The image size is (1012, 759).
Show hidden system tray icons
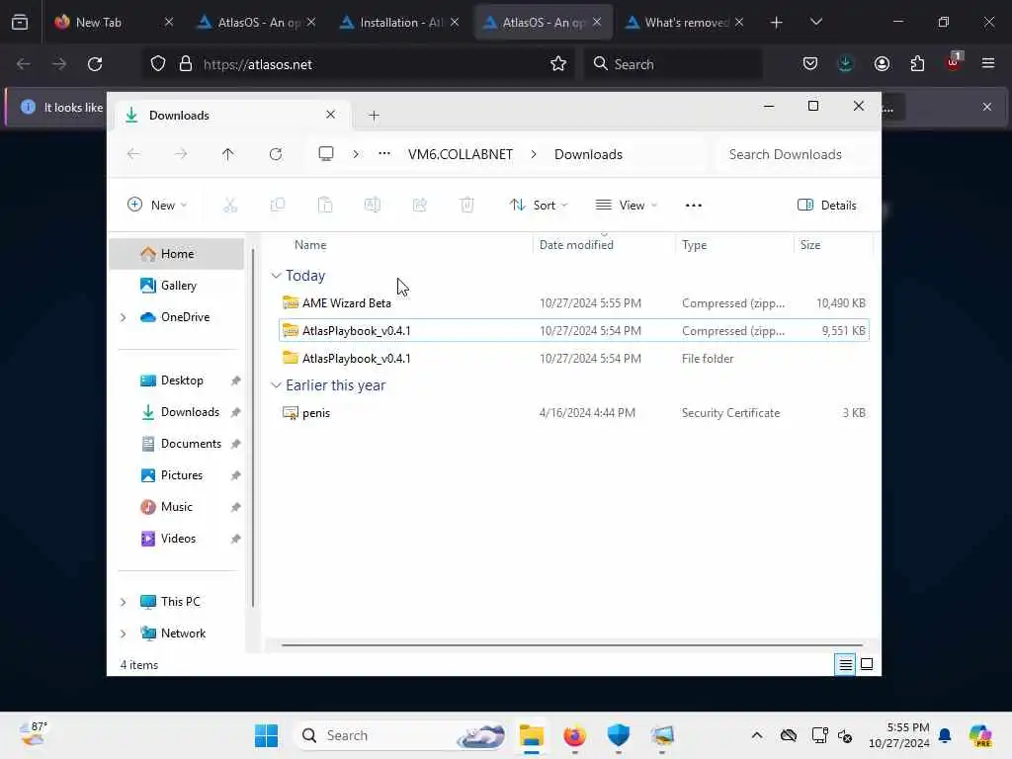click(757, 735)
